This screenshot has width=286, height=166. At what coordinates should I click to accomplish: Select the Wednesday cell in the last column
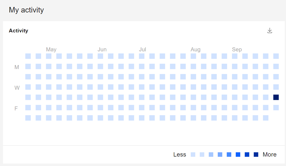276,87
